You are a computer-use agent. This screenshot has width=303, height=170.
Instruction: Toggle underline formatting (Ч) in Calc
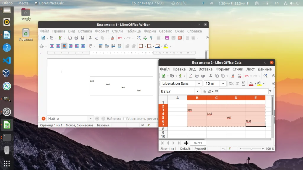[x=243, y=84]
